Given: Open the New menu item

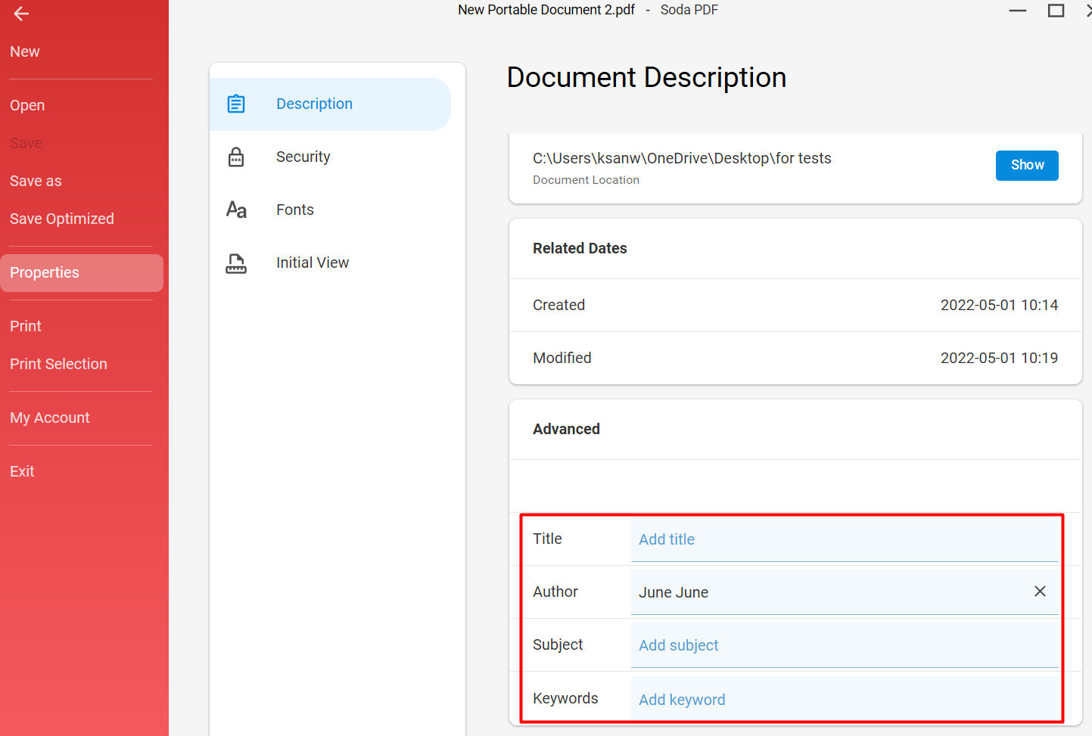Looking at the screenshot, I should [25, 51].
